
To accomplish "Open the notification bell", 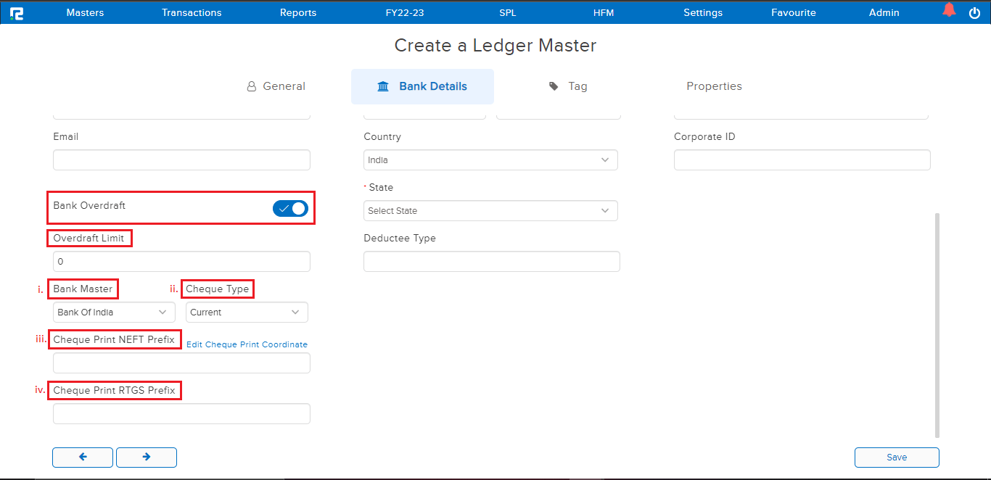I will [949, 11].
